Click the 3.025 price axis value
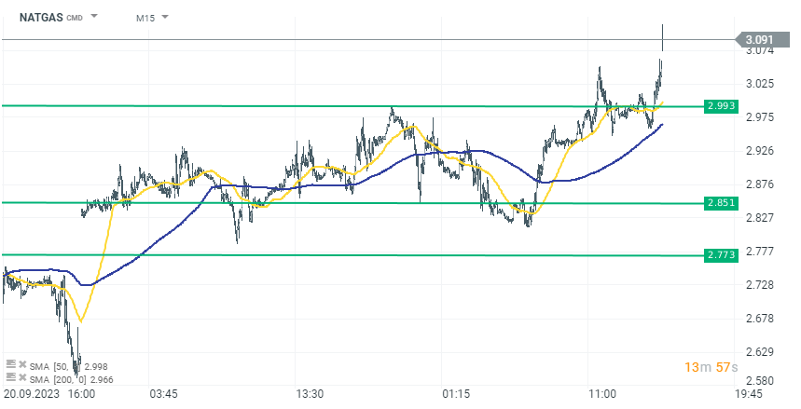 (x=760, y=84)
